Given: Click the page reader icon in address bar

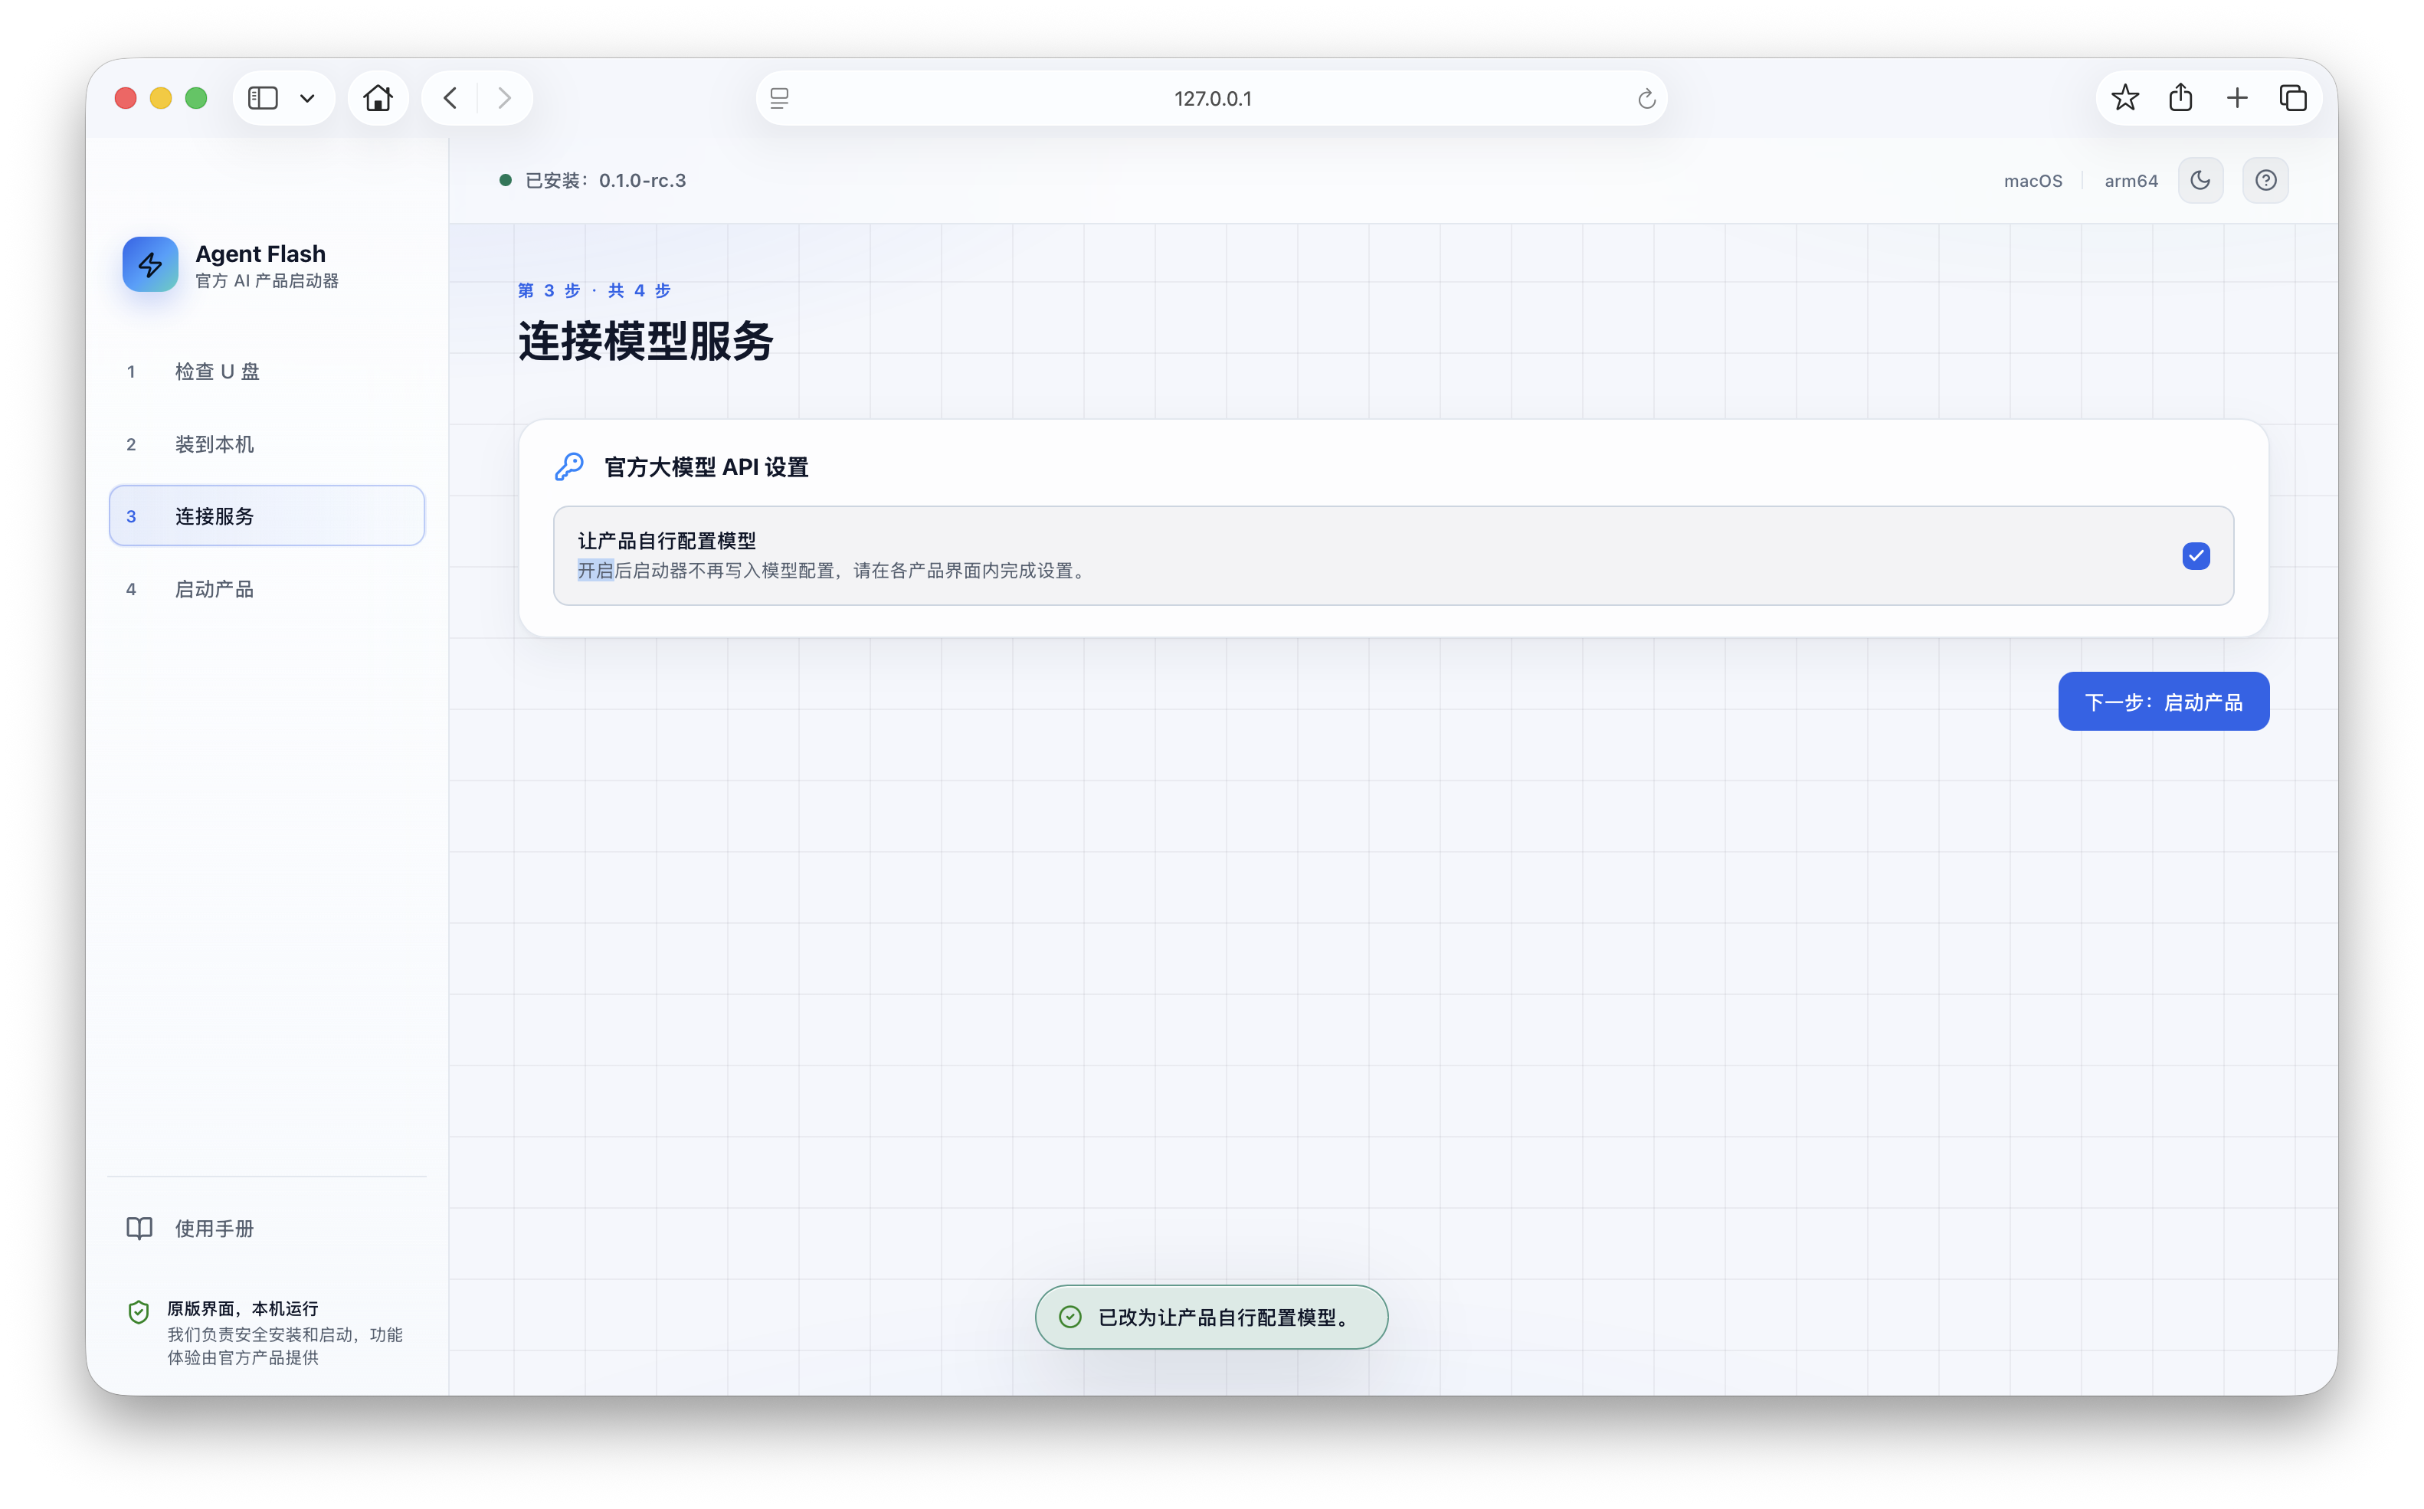Looking at the screenshot, I should click(779, 98).
